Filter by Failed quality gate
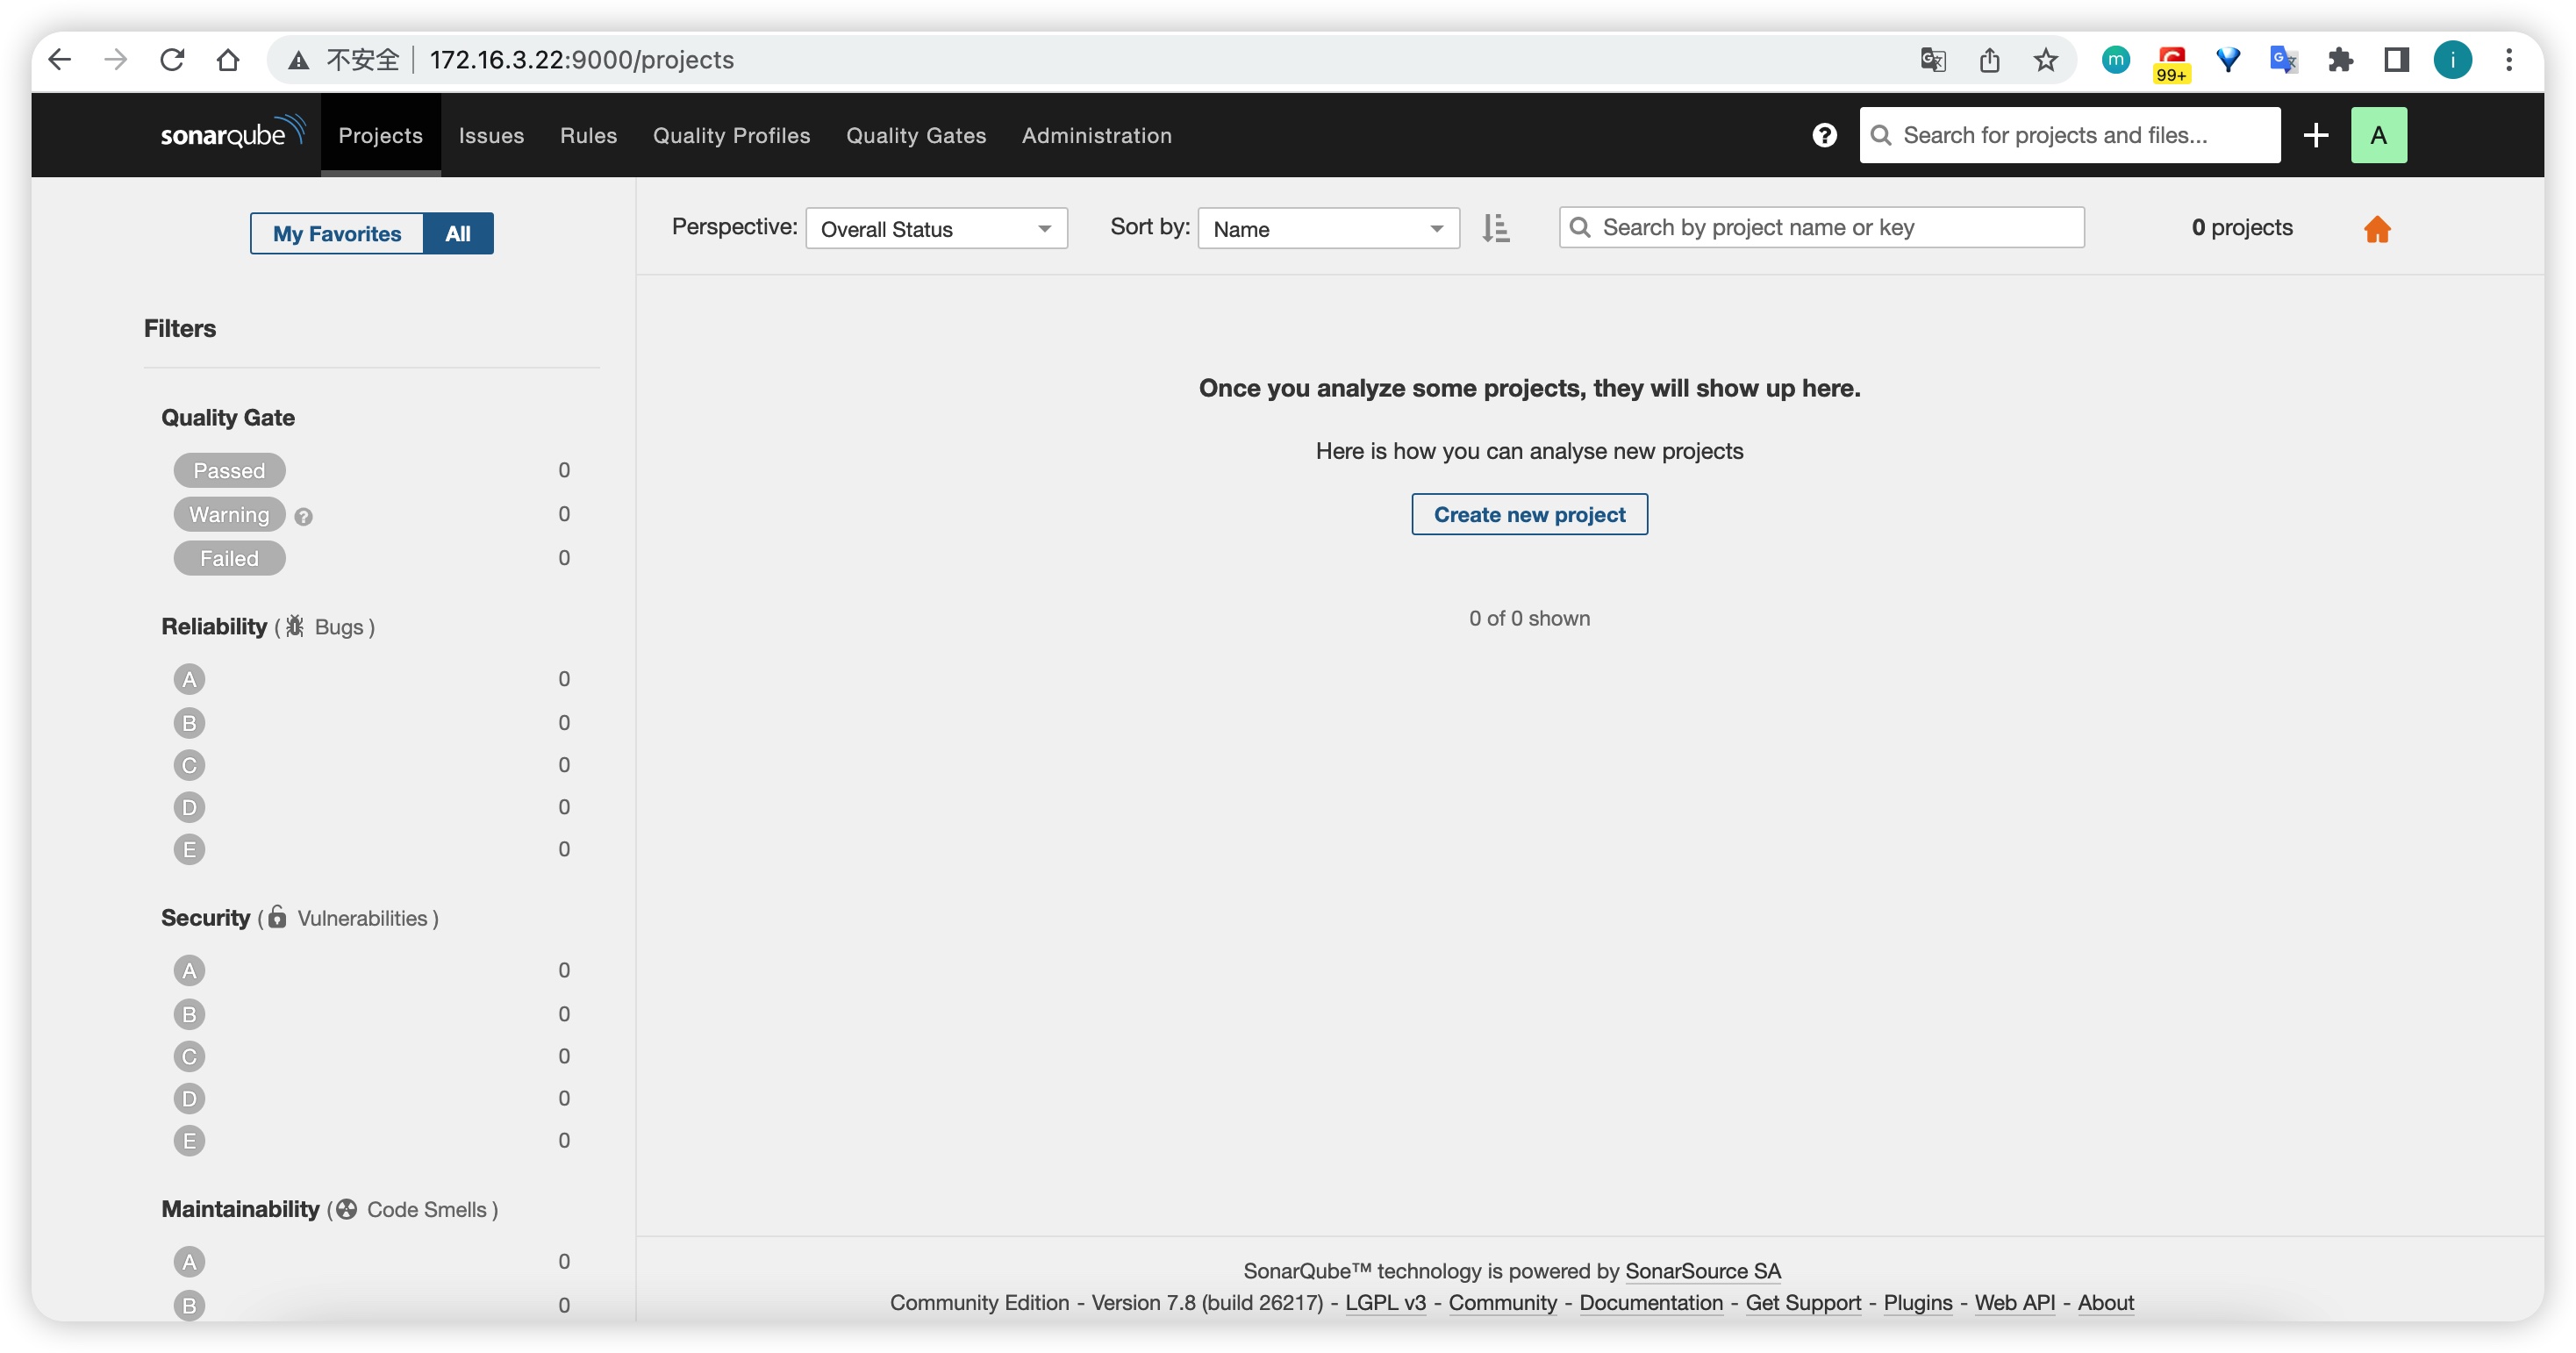This screenshot has width=2576, height=1353. coord(229,558)
